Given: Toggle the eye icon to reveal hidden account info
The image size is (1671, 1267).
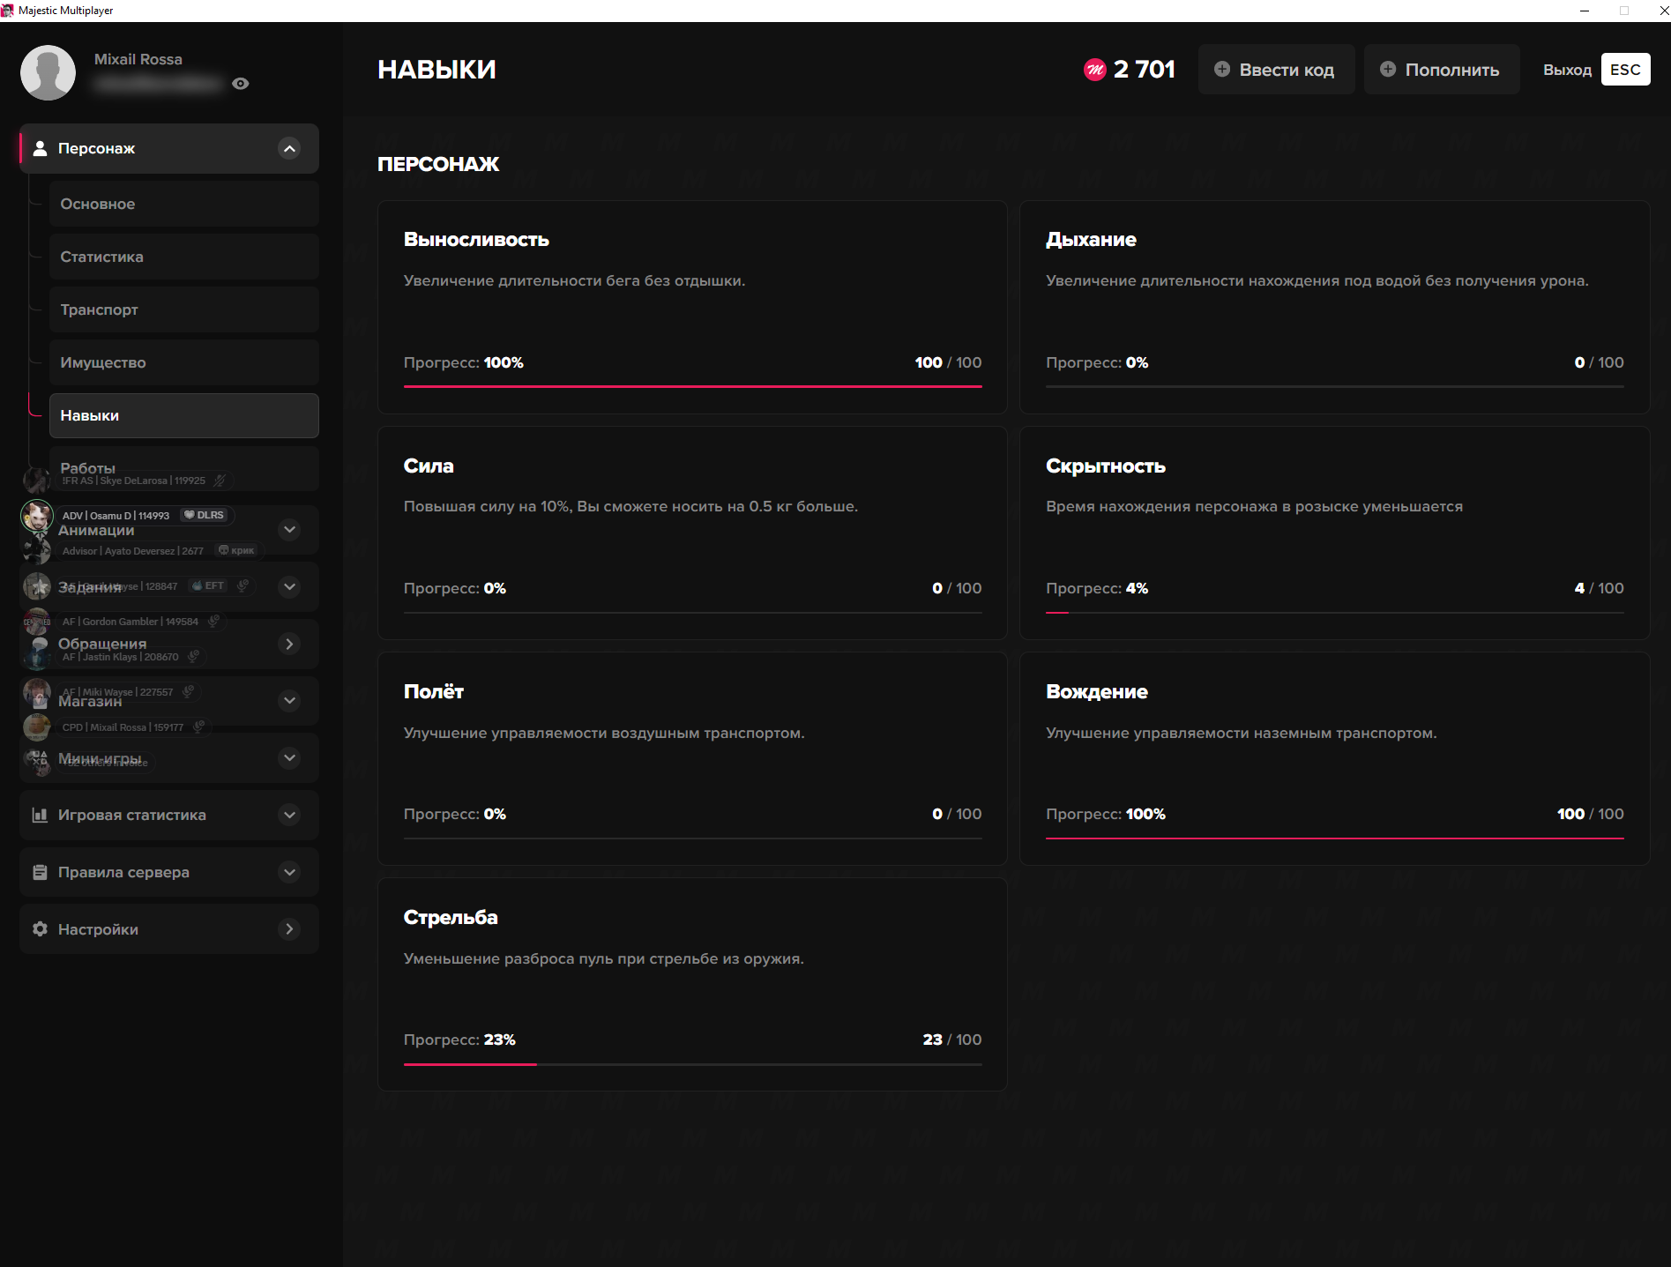Looking at the screenshot, I should [240, 84].
